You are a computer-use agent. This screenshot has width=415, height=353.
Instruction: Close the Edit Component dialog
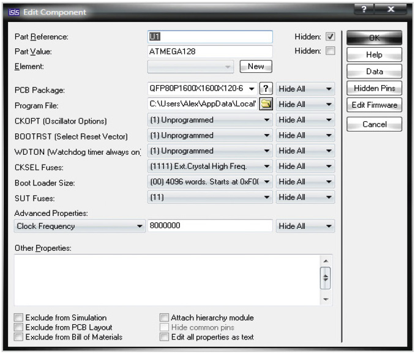391,9
